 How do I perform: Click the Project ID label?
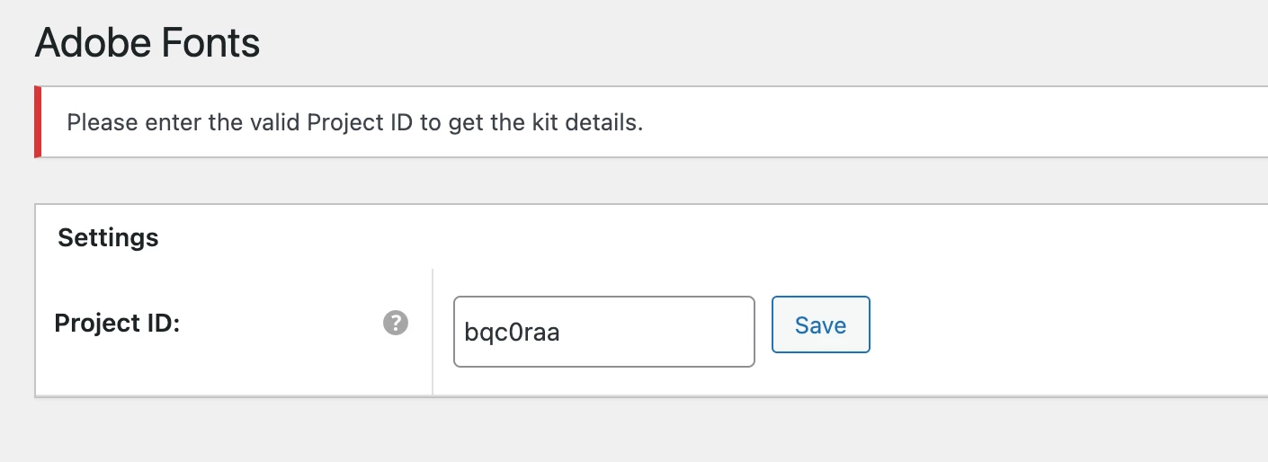click(118, 324)
